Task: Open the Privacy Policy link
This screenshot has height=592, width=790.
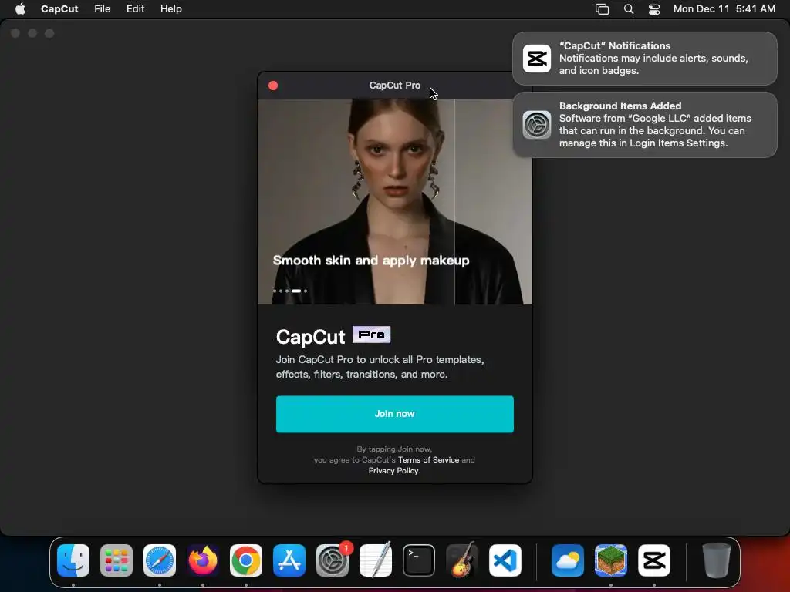Action: click(x=393, y=471)
